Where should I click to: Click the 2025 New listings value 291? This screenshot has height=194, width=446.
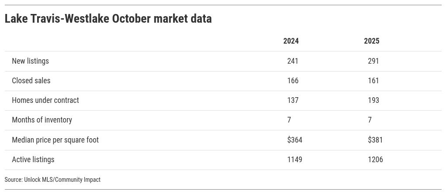click(x=373, y=61)
